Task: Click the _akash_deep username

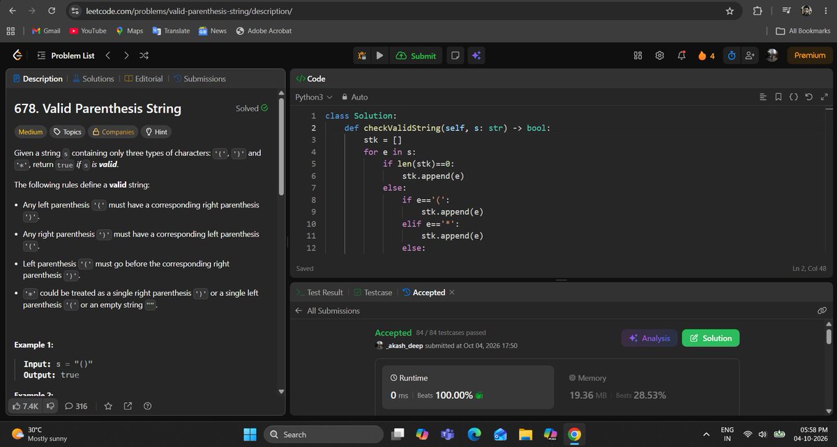Action: (404, 345)
